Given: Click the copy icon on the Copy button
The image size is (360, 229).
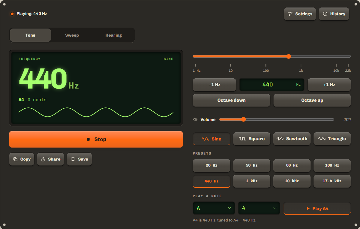Looking at the screenshot, I should coord(15,159).
